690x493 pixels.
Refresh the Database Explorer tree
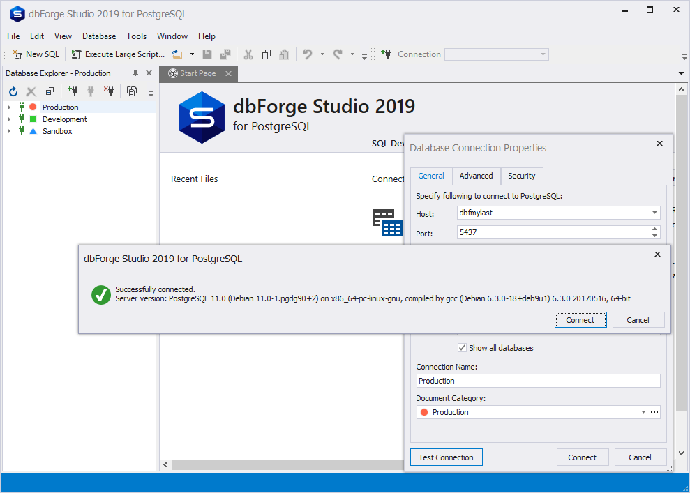coord(13,91)
